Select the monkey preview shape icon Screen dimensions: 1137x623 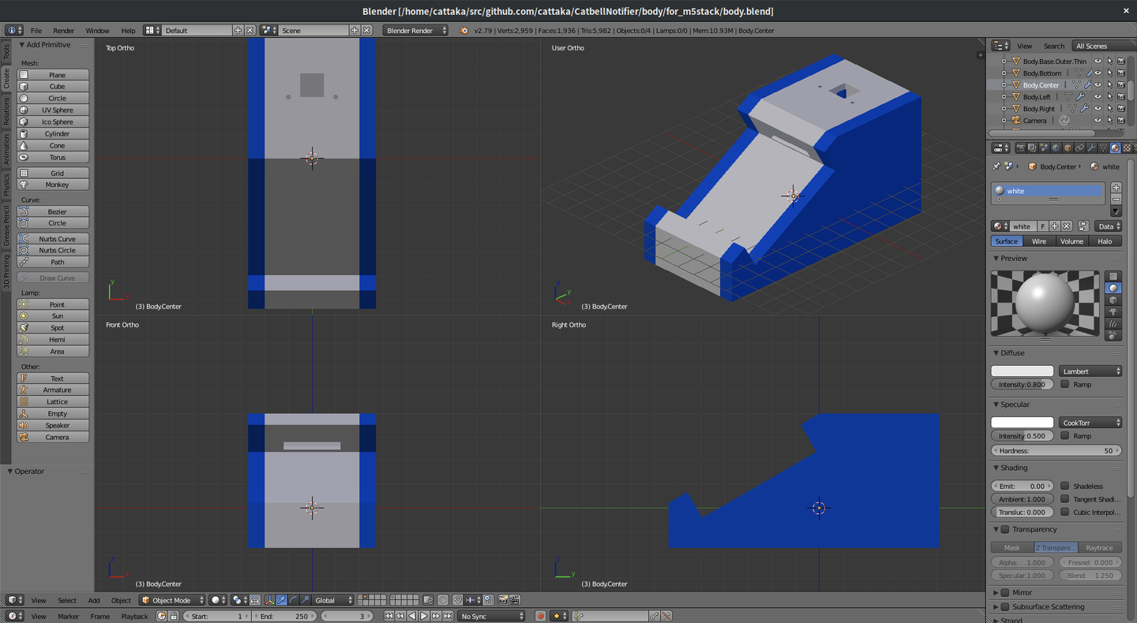click(1113, 312)
